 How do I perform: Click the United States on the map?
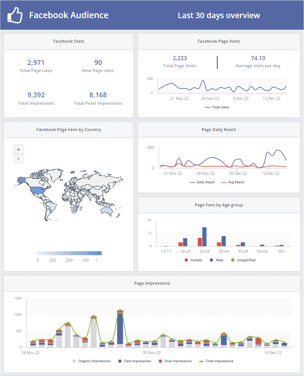point(38,191)
